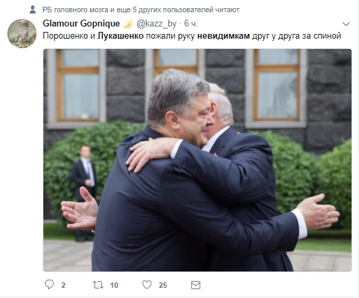Click the retweet count number 10
This screenshot has height=298, width=359.
coord(114,285)
